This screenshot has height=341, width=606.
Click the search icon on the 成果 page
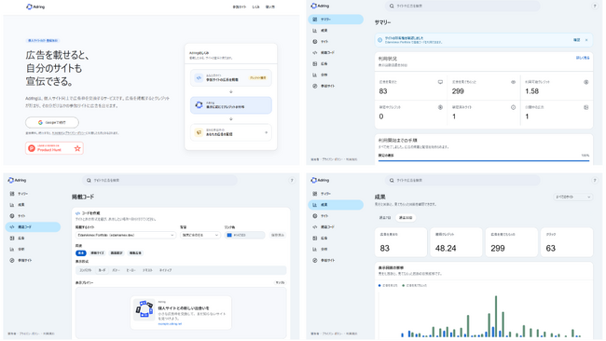click(392, 180)
